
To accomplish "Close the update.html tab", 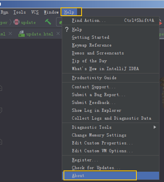I will pos(58,33).
